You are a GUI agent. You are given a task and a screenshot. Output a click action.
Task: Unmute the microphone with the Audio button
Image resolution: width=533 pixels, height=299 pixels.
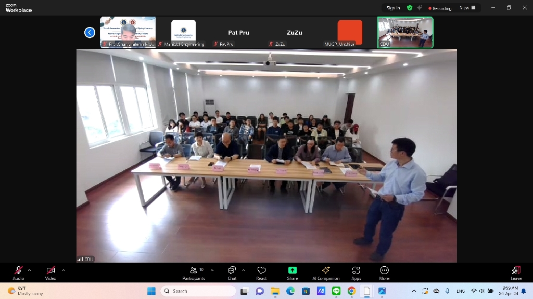tap(18, 271)
